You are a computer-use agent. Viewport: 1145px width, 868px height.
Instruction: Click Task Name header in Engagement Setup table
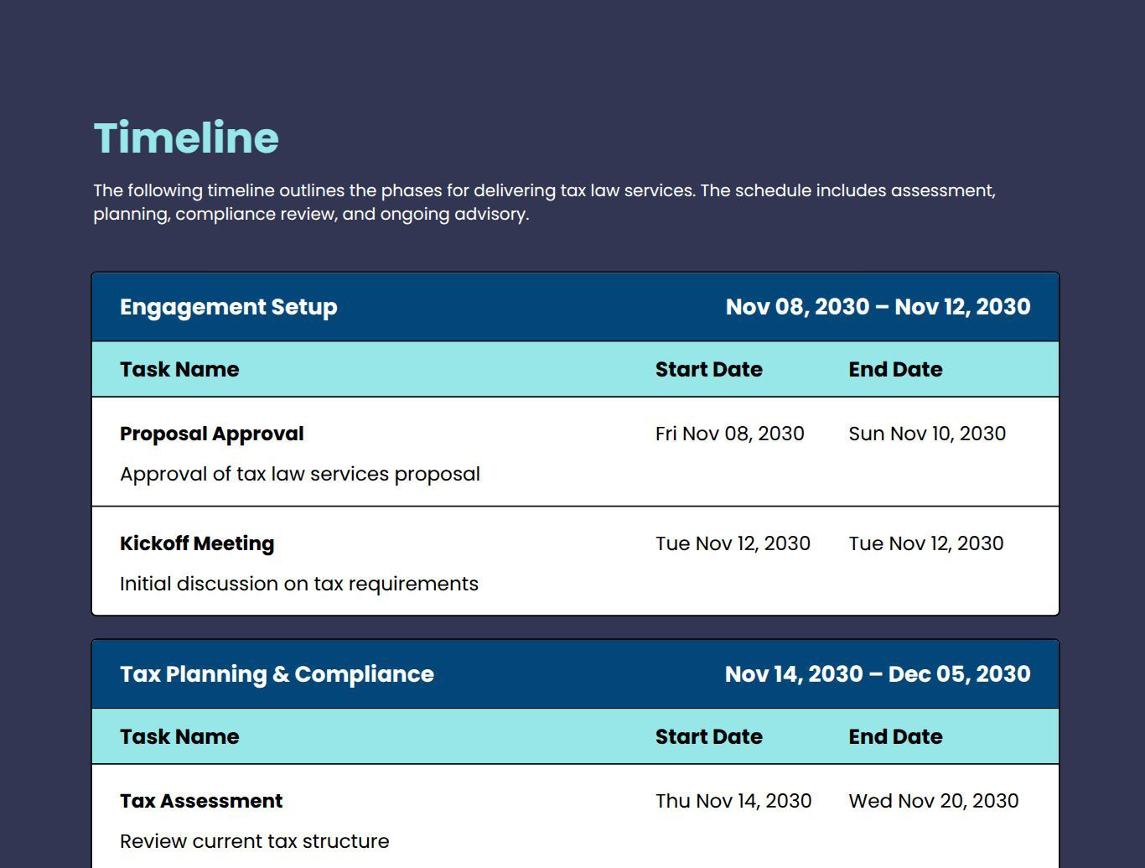click(x=179, y=370)
